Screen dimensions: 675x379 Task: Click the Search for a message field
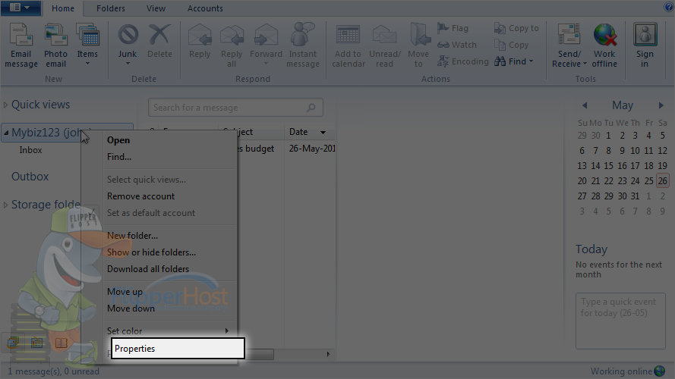tap(235, 108)
